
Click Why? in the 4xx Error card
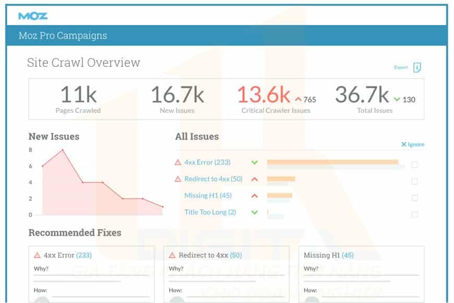click(41, 269)
